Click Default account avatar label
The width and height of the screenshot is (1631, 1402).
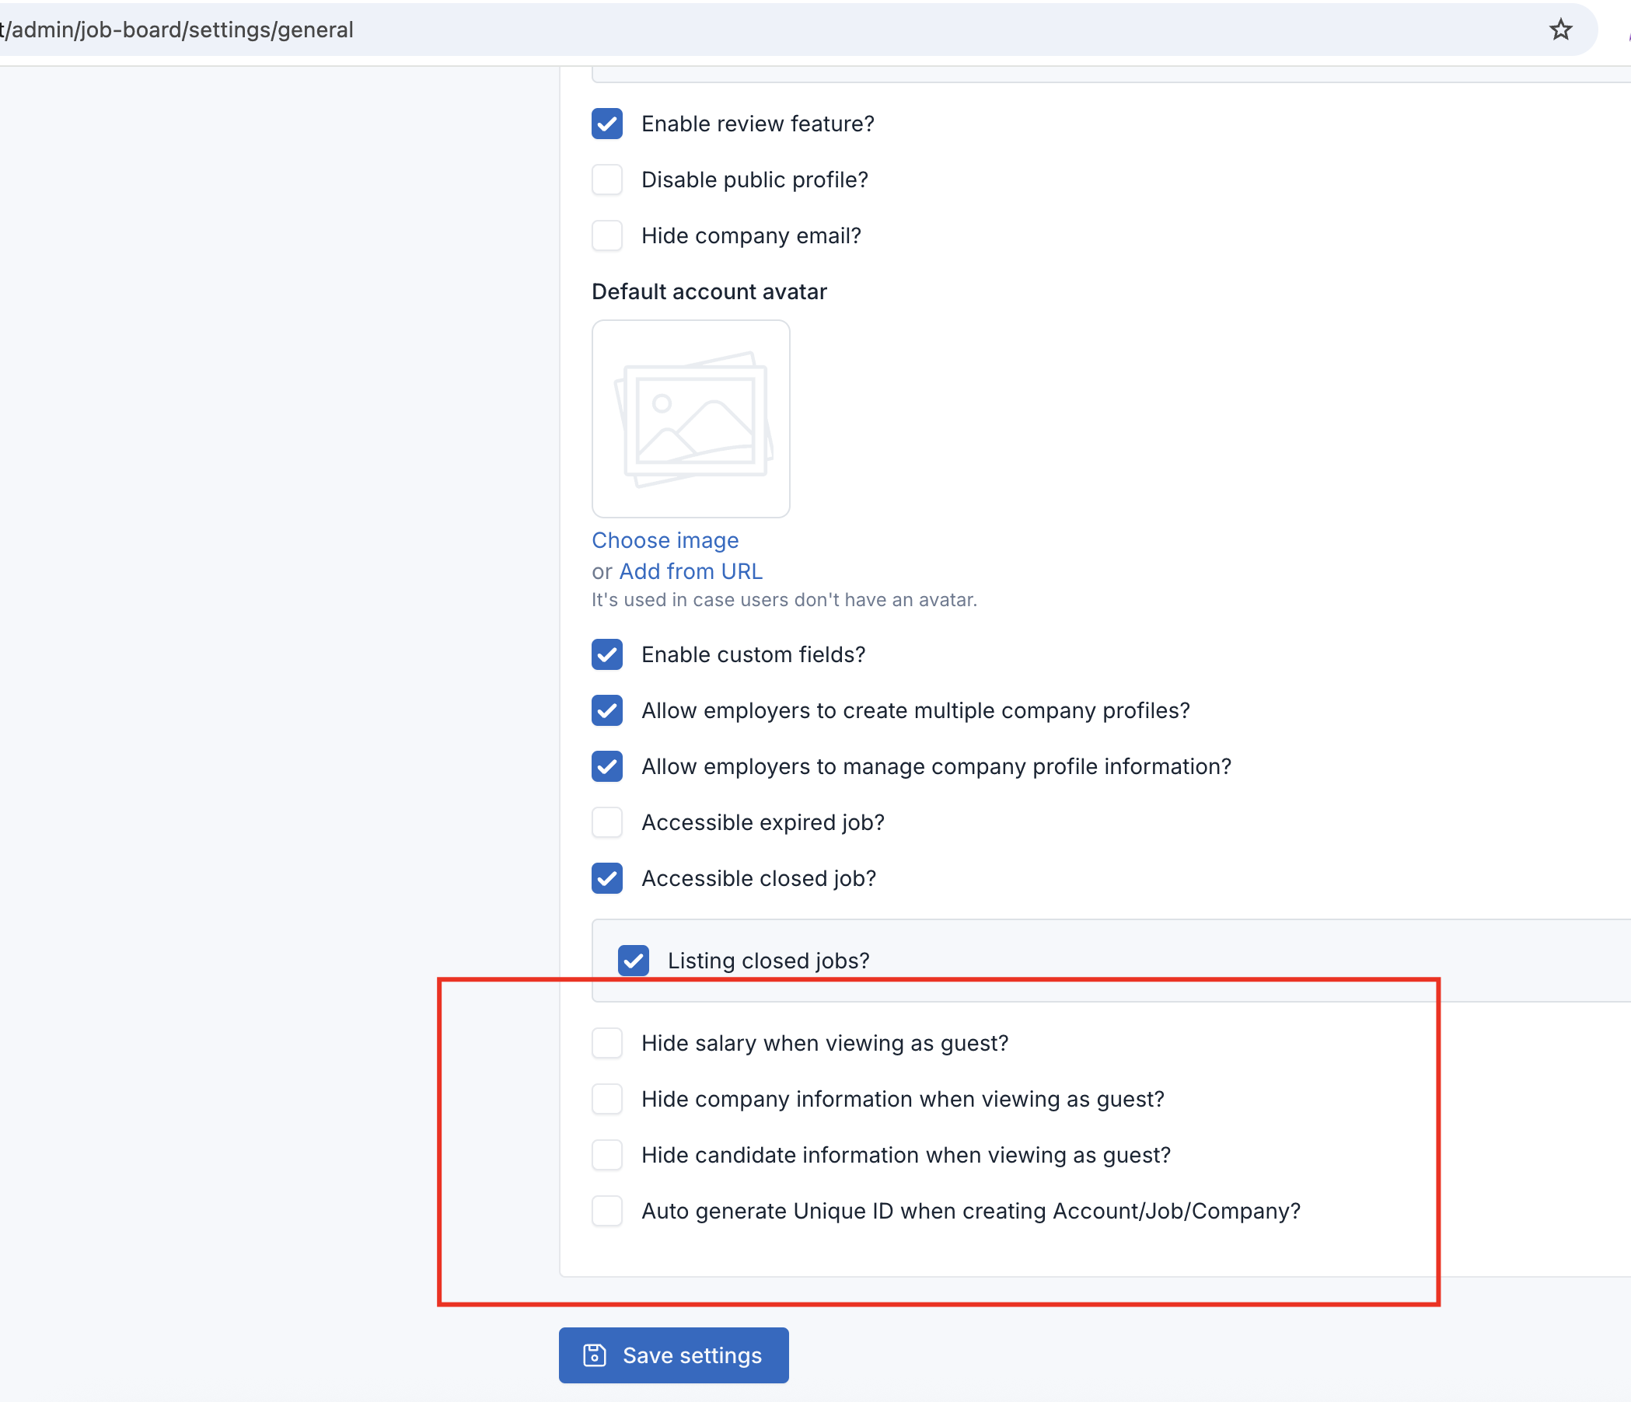(x=709, y=292)
